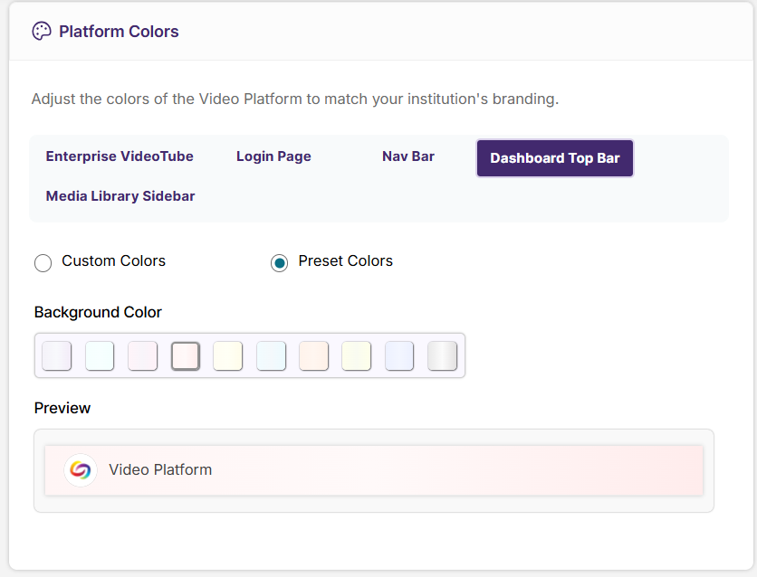Click the Video Platform text in preview
Screen dimensions: 757x577
click(160, 469)
